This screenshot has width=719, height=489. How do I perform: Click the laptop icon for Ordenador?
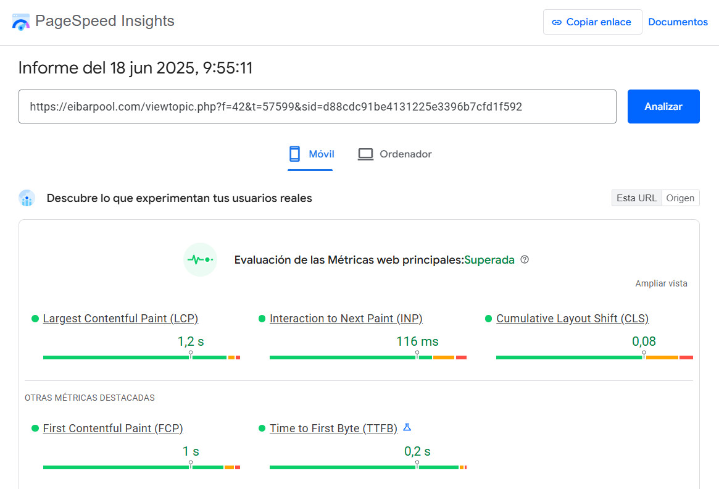click(365, 154)
